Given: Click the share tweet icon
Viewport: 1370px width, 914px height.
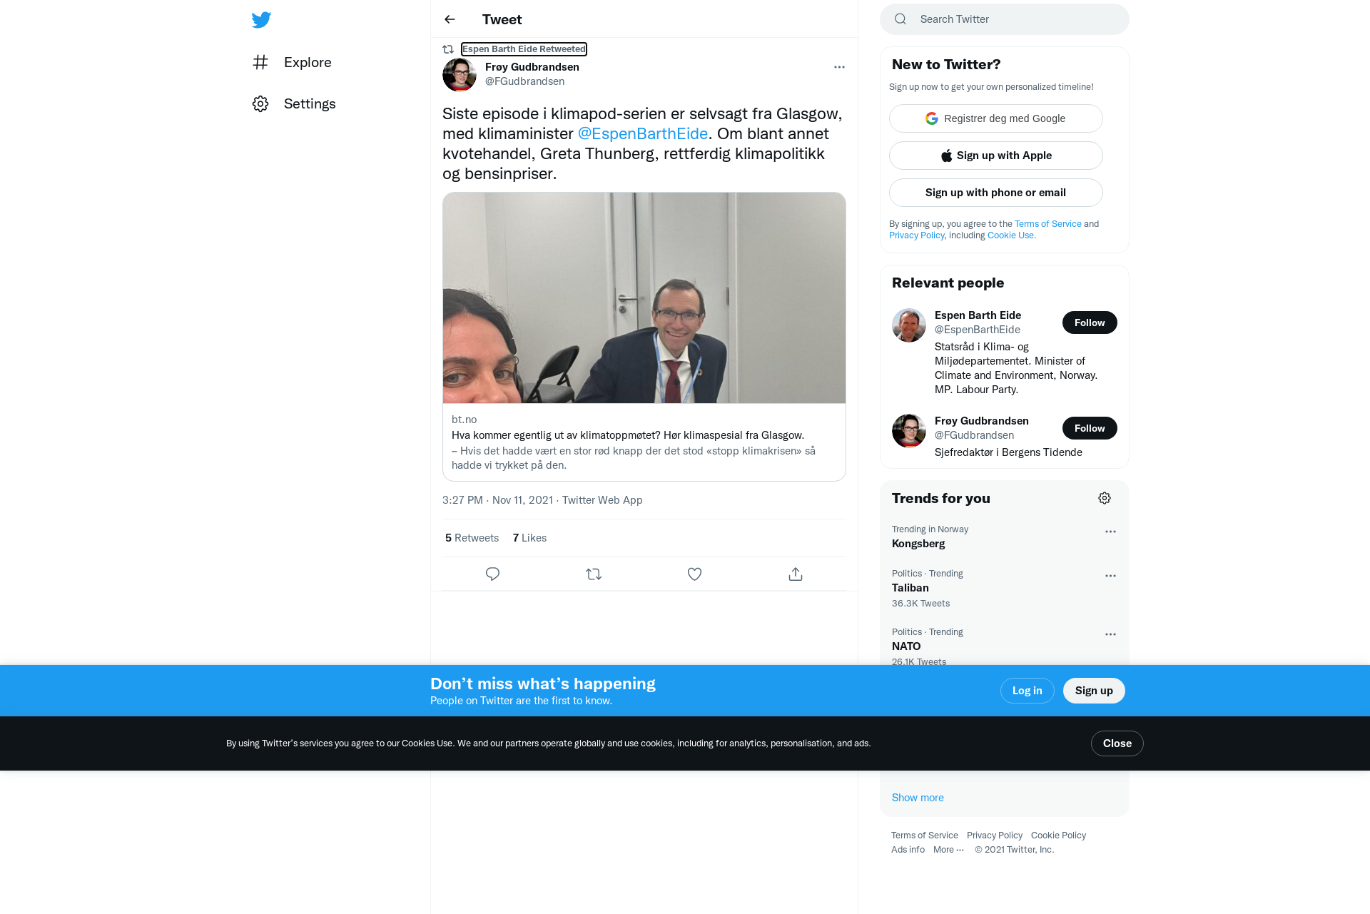Looking at the screenshot, I should [x=796, y=574].
